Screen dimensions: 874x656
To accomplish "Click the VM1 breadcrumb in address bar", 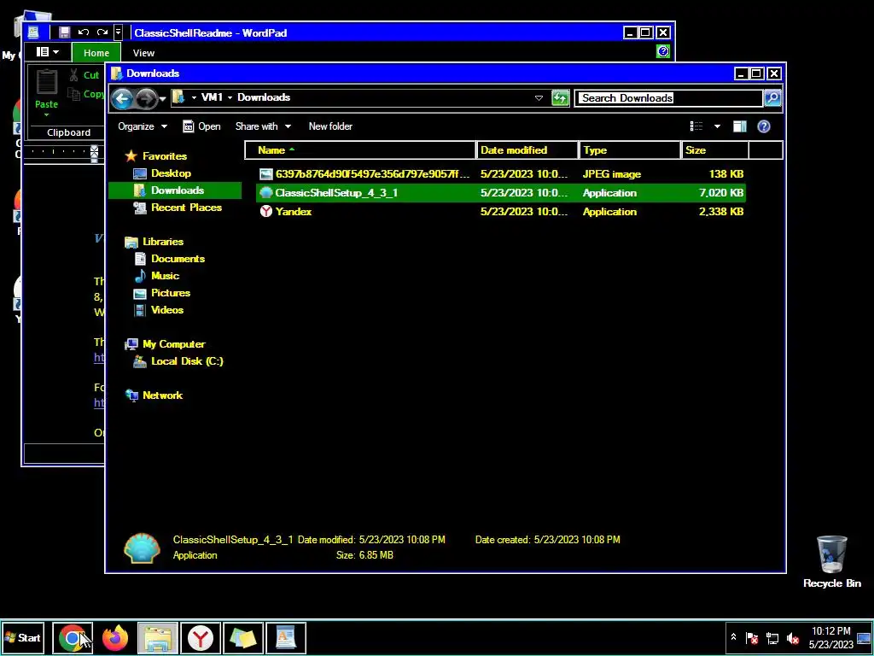I will [x=212, y=97].
